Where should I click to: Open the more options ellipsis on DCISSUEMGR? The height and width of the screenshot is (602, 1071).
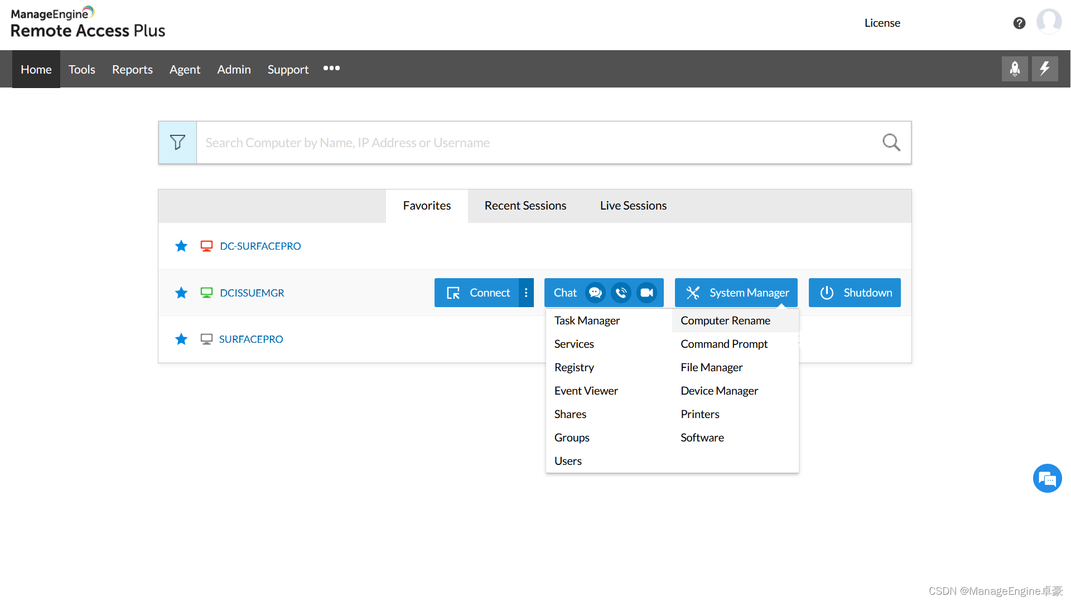pyautogui.click(x=526, y=293)
